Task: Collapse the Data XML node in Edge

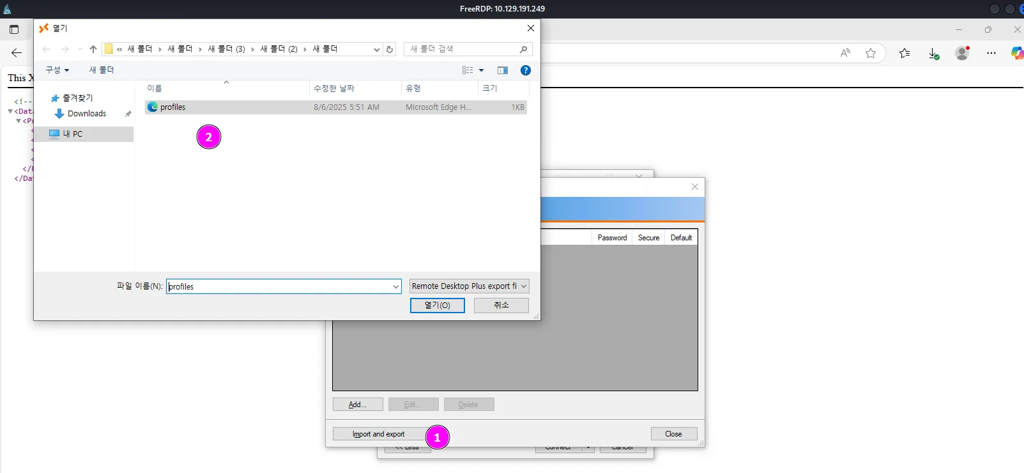Action: 10,111
